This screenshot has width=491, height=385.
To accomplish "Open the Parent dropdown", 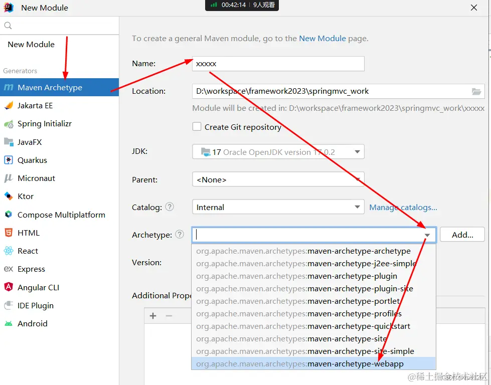I will pyautogui.click(x=278, y=179).
